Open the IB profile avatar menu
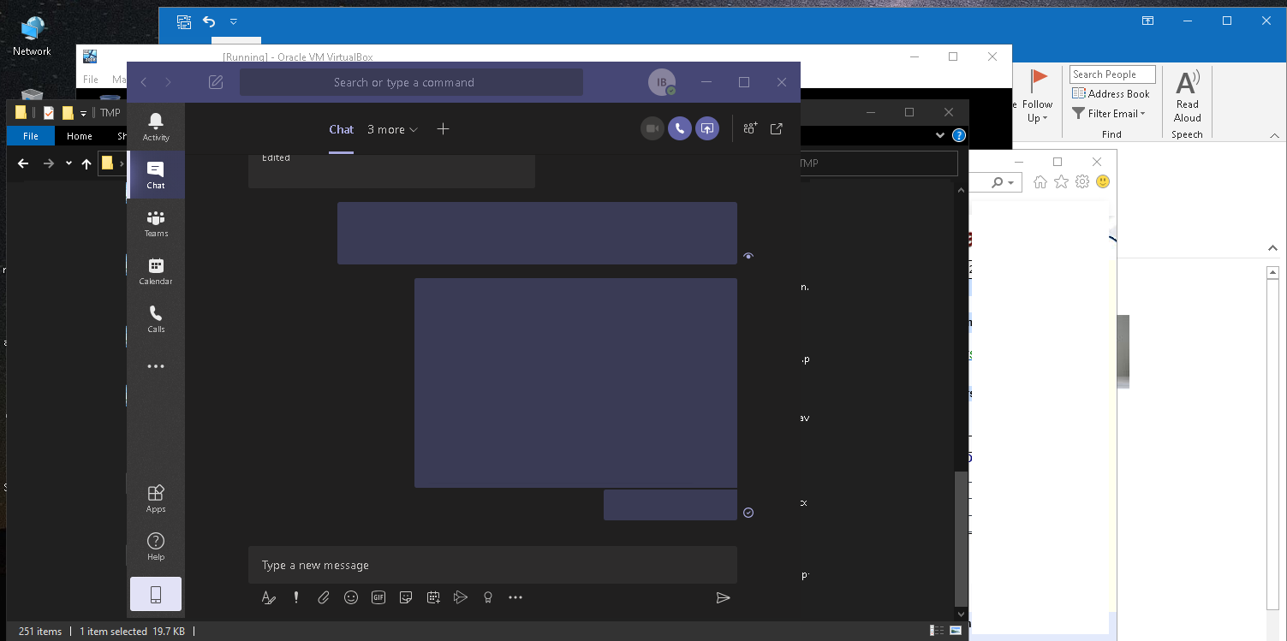1287x641 pixels. coord(662,82)
